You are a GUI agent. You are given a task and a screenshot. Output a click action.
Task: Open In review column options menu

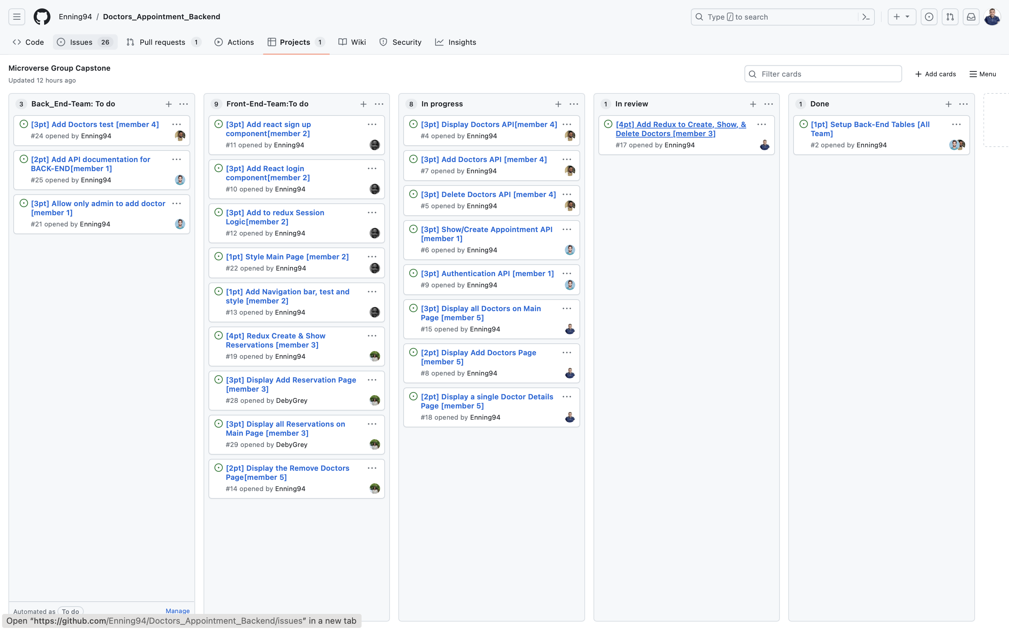[x=768, y=104]
